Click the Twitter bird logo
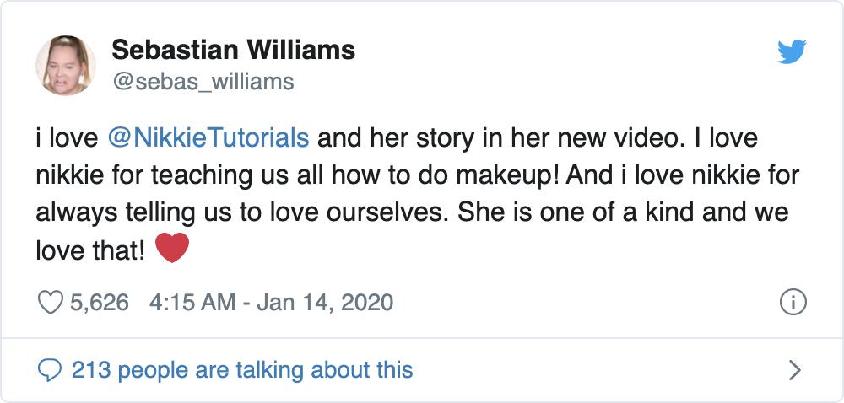 [791, 52]
